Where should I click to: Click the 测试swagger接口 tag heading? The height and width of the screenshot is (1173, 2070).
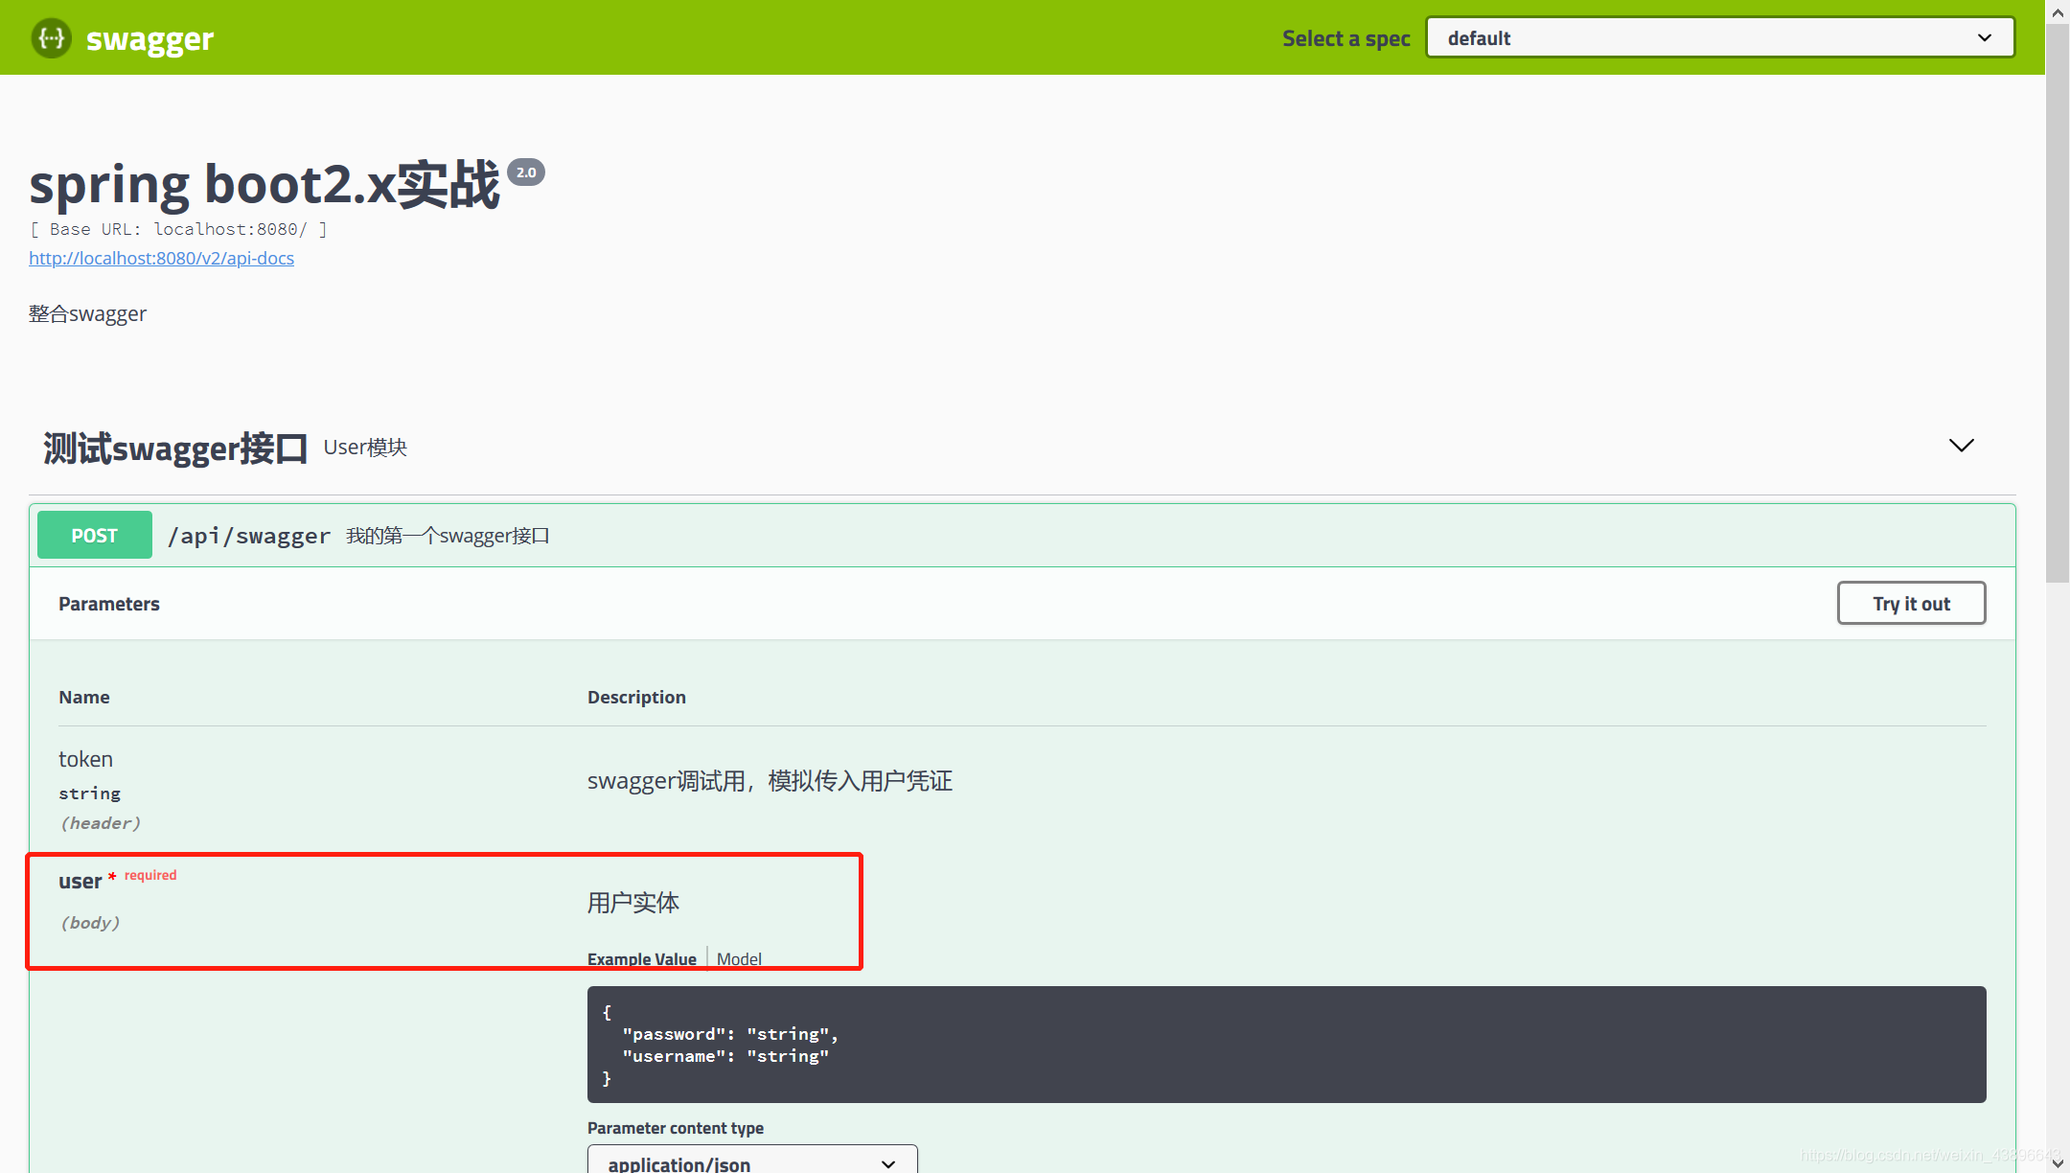pyautogui.click(x=175, y=448)
